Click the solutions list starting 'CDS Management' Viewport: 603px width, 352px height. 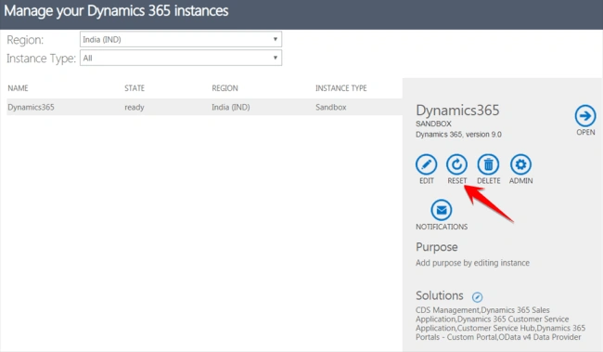point(500,323)
